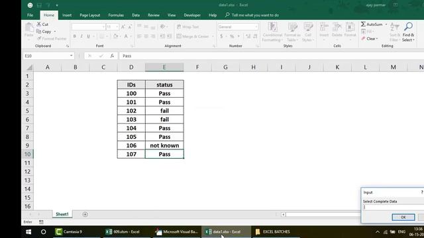
Task: Click the Copy icon in Clipboard
Action: coord(38,32)
